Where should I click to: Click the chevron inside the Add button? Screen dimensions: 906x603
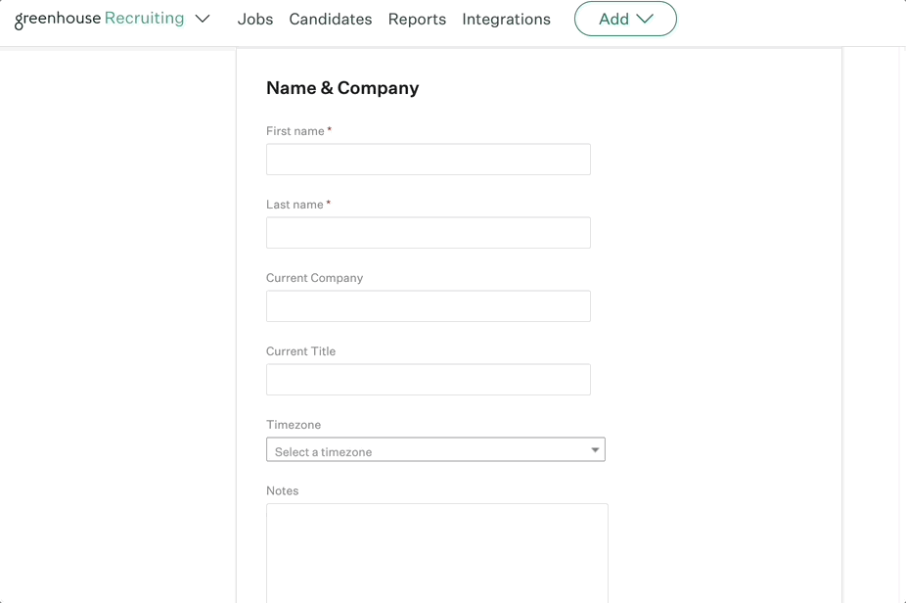tap(645, 19)
